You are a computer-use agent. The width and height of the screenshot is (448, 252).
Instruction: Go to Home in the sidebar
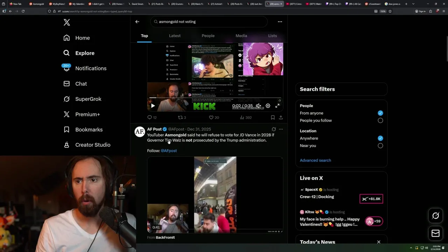[x=77, y=38]
